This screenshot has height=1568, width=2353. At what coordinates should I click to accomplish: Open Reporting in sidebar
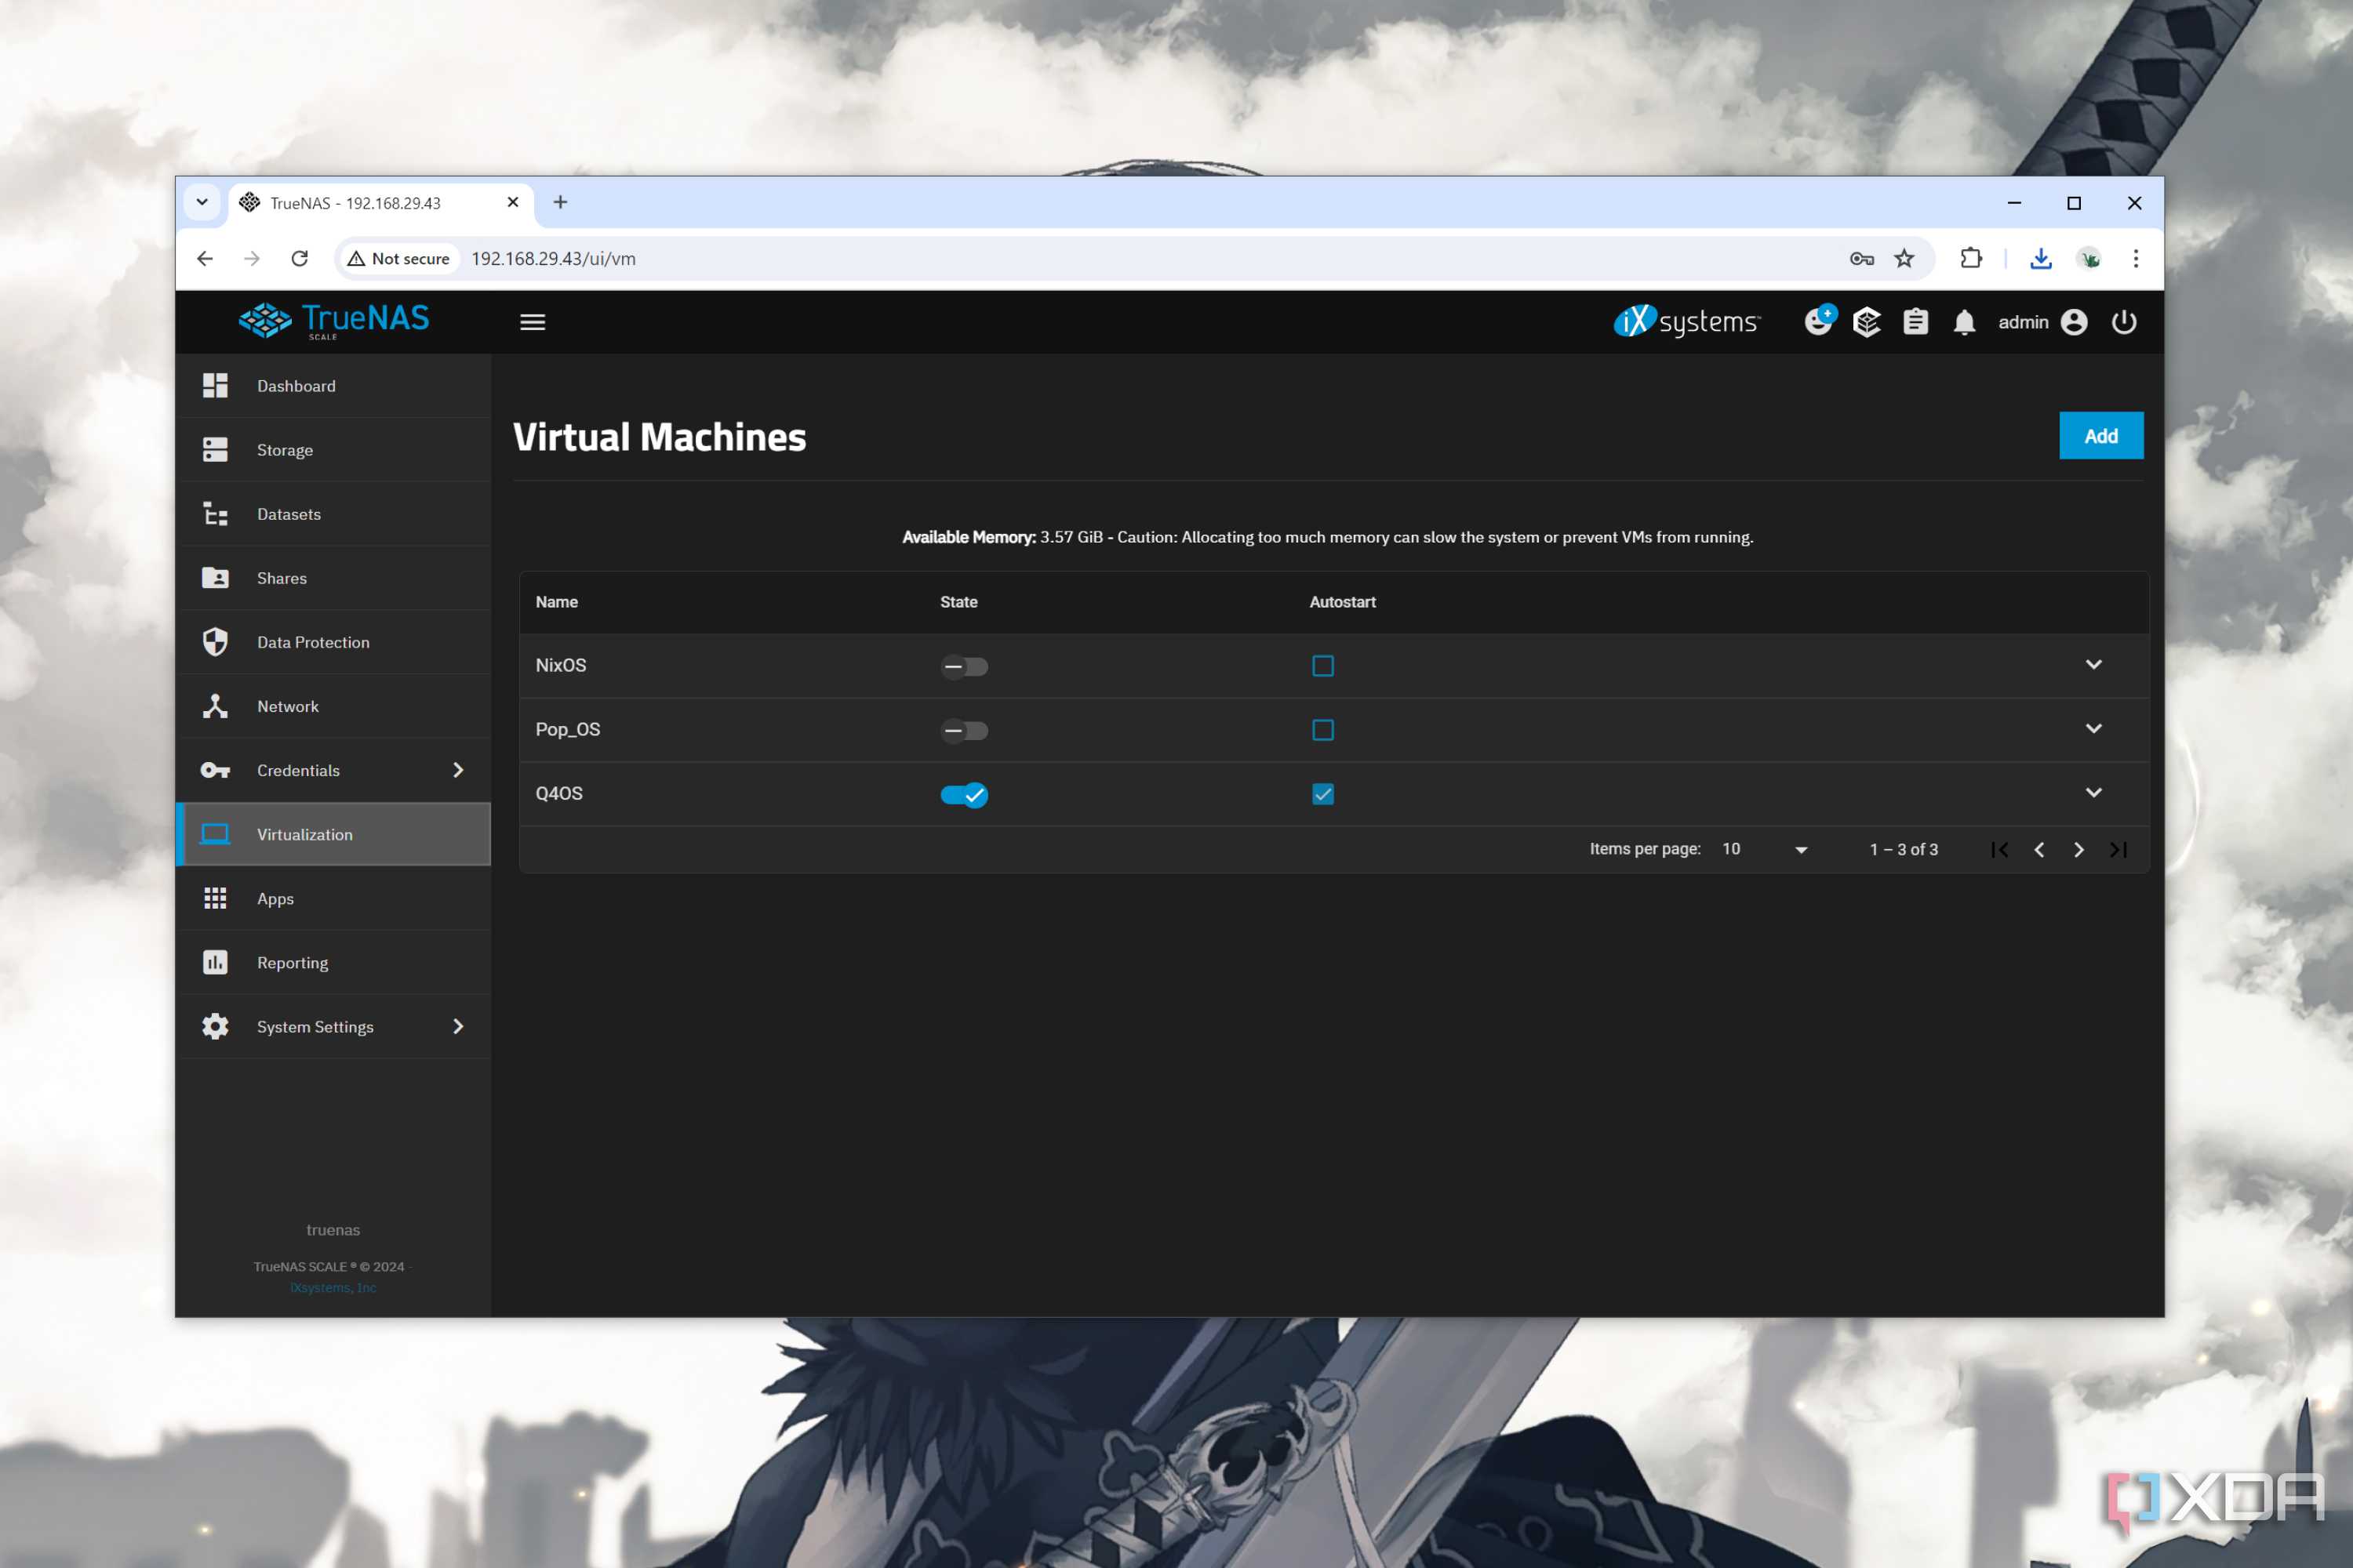coord(333,962)
